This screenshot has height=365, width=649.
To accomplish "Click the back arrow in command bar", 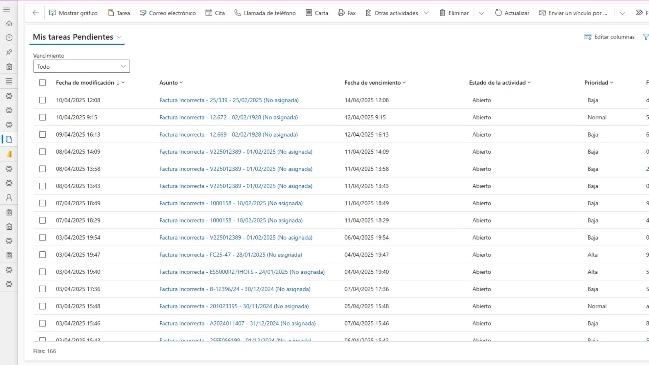I will pyautogui.click(x=36, y=13).
